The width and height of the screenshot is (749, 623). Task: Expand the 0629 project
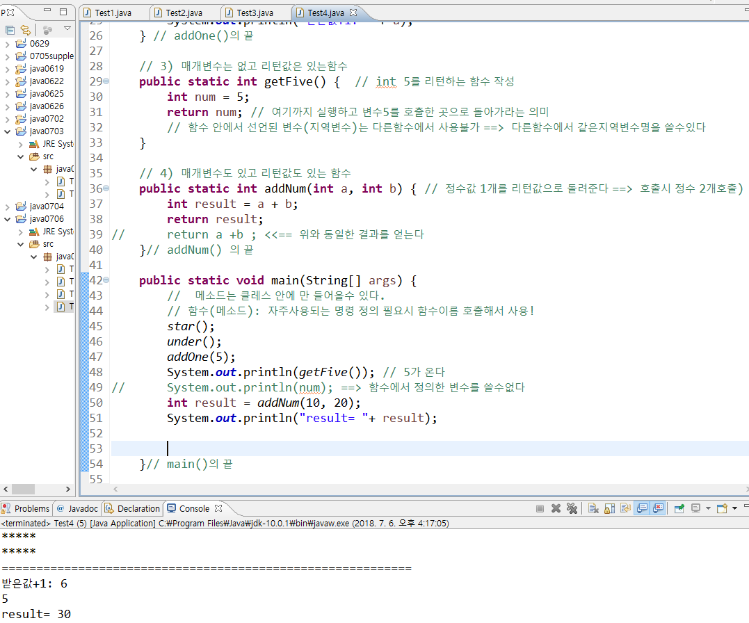7,44
